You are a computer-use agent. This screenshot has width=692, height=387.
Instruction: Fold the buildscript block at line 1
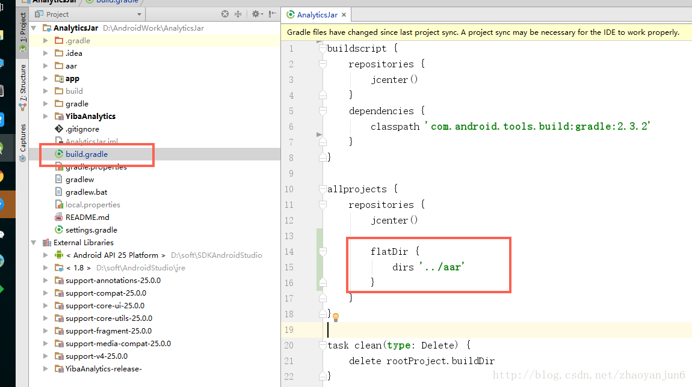pyautogui.click(x=323, y=48)
